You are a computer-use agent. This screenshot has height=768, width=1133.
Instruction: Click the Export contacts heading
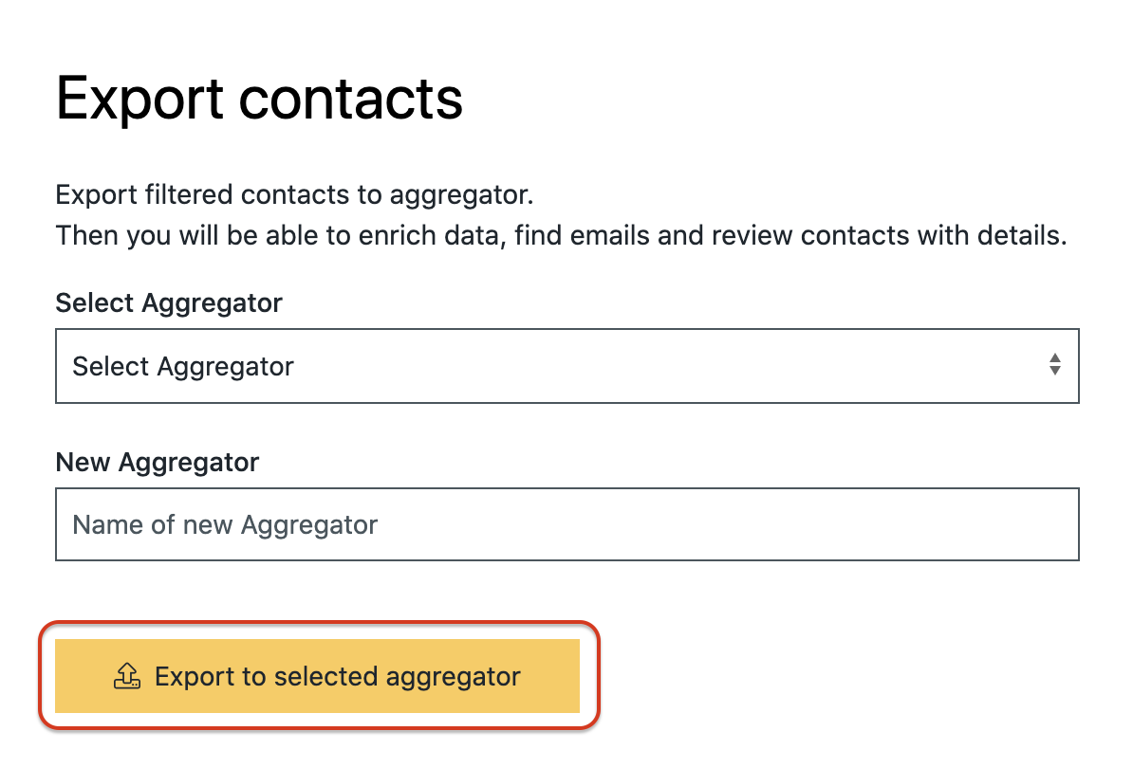click(x=259, y=98)
